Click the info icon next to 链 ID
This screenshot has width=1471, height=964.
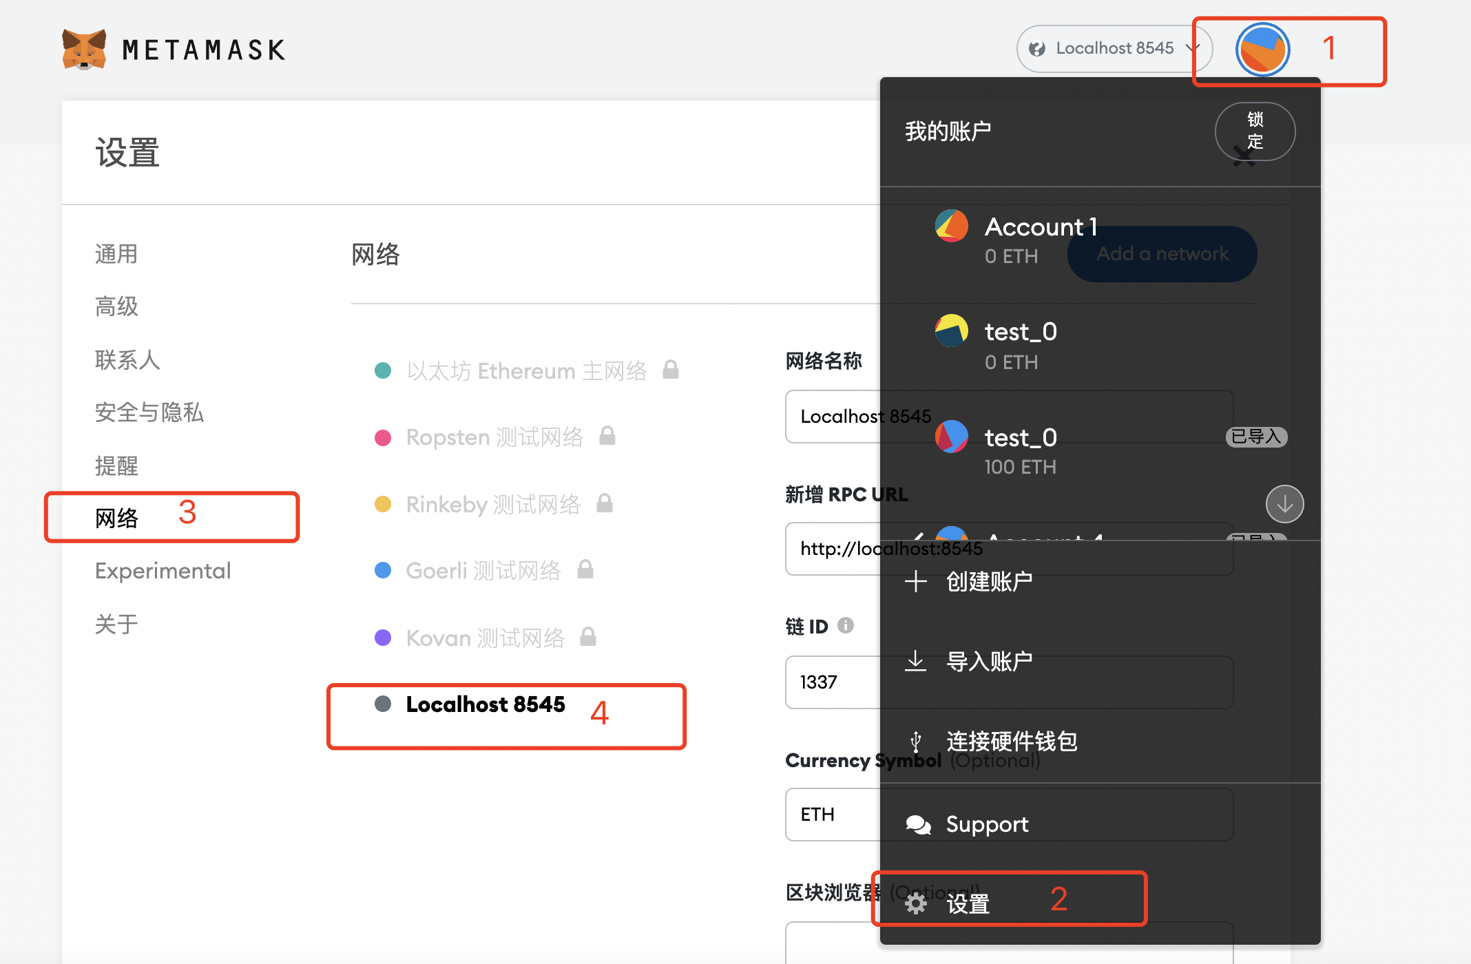[x=846, y=625]
